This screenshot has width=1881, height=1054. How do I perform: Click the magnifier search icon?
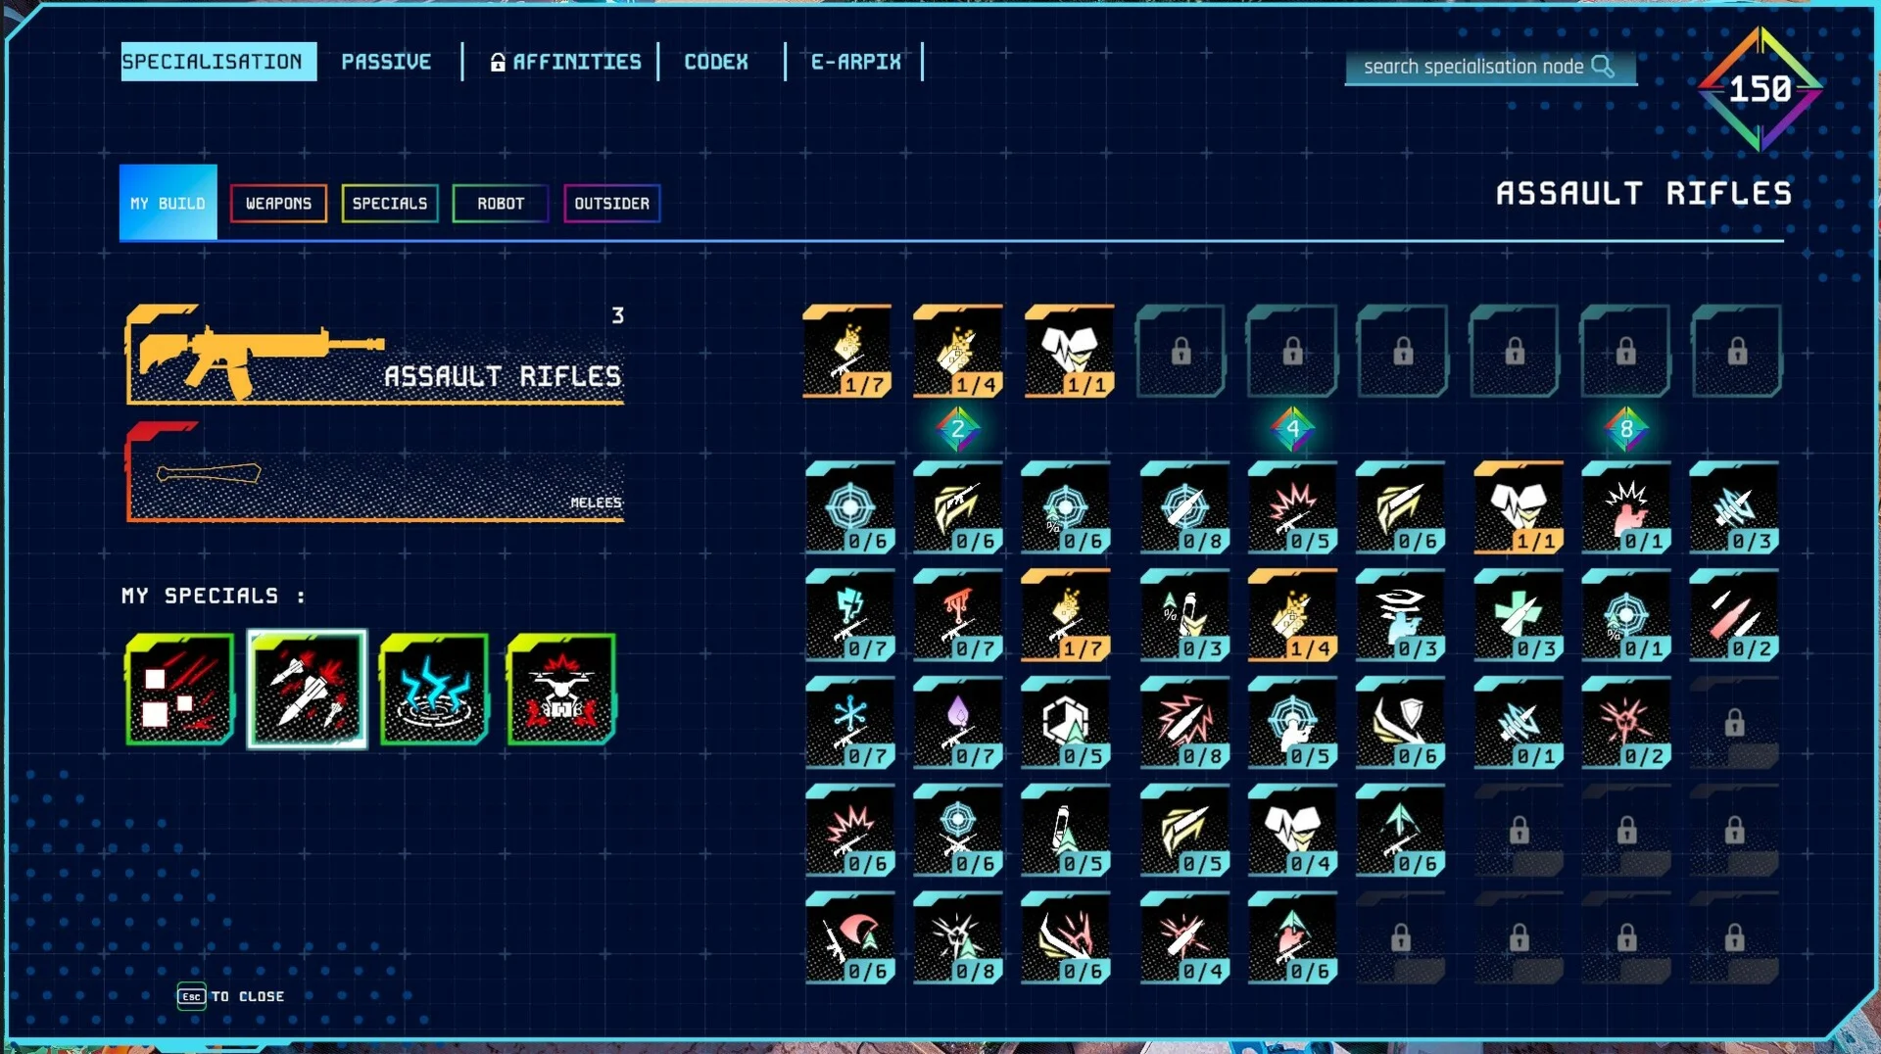coord(1603,66)
